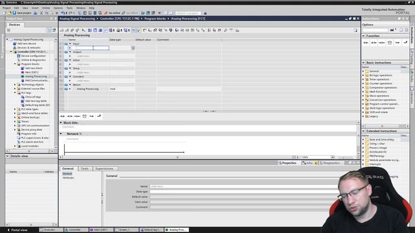Image resolution: width=415 pixels, height=233 pixels.
Task: Insert normally open contact in editor favorites
Action: (62, 116)
